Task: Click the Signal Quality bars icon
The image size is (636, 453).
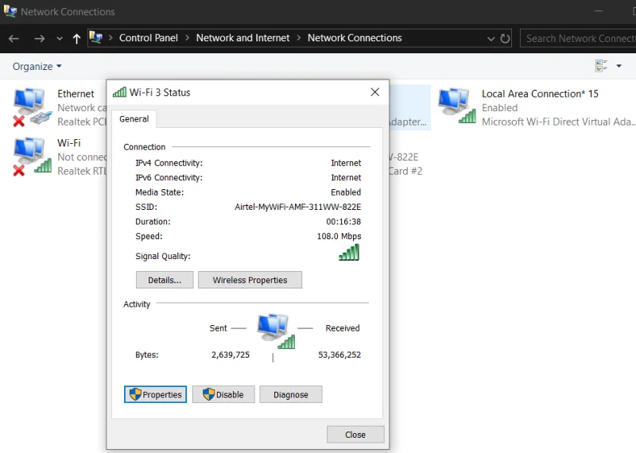Action: pos(349,252)
